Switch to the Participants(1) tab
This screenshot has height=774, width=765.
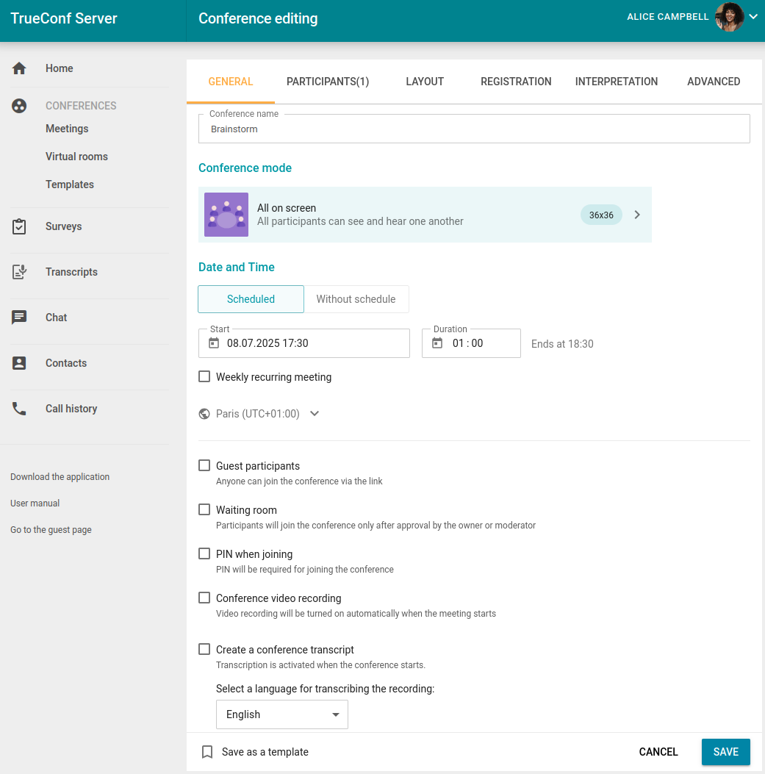328,82
